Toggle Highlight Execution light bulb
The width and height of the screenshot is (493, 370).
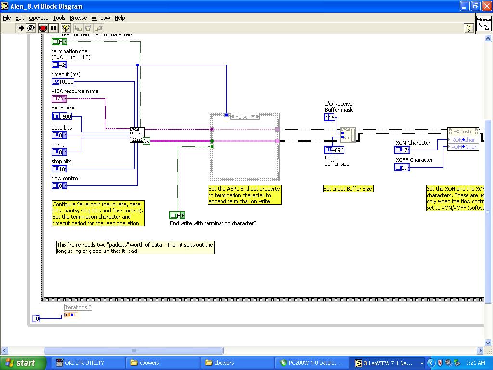[65, 28]
